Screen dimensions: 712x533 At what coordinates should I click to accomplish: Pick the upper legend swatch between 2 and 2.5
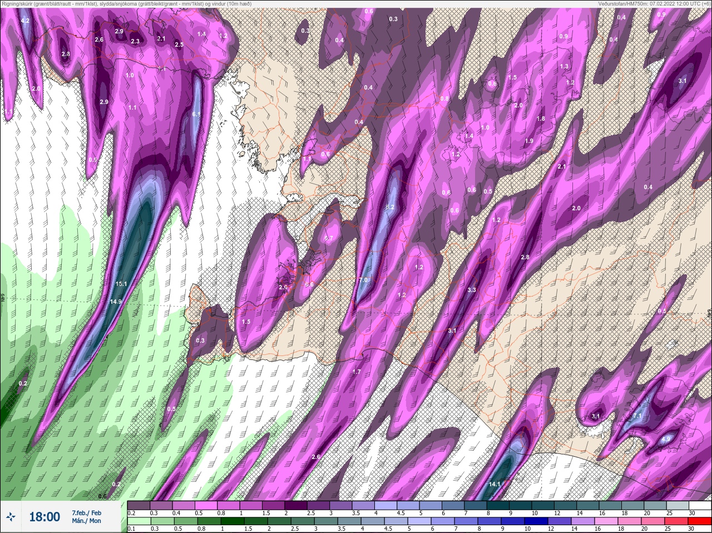pyautogui.click(x=297, y=506)
